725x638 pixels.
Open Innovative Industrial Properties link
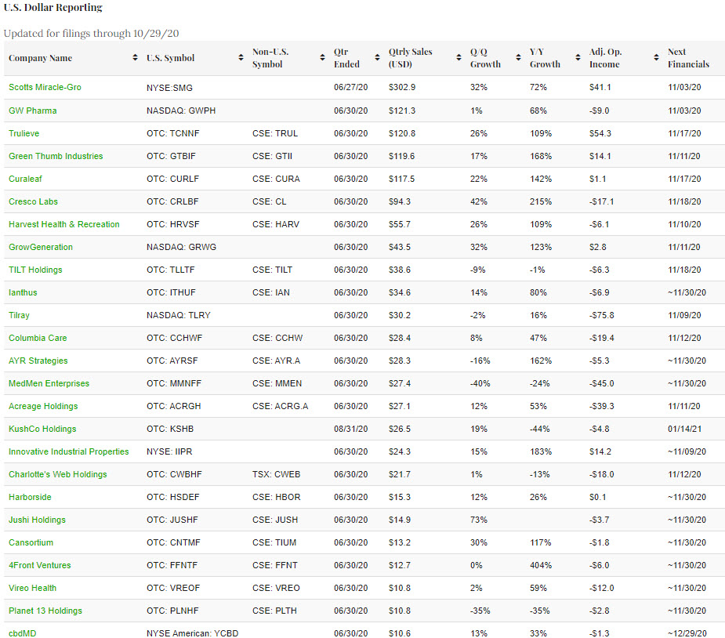click(69, 451)
